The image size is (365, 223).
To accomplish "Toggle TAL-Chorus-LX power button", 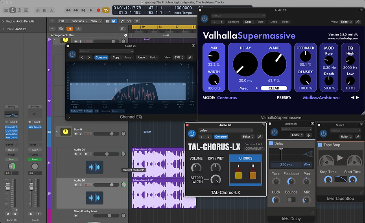I will 192,134.
